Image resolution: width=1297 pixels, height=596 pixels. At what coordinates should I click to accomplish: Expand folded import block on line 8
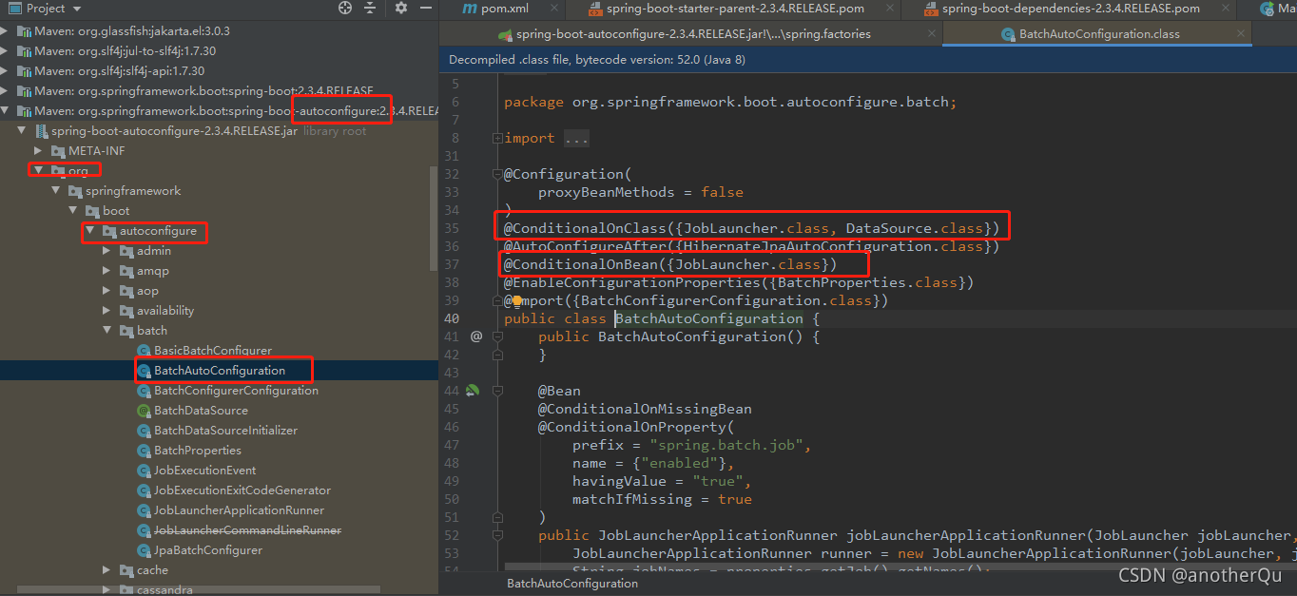[x=496, y=138]
